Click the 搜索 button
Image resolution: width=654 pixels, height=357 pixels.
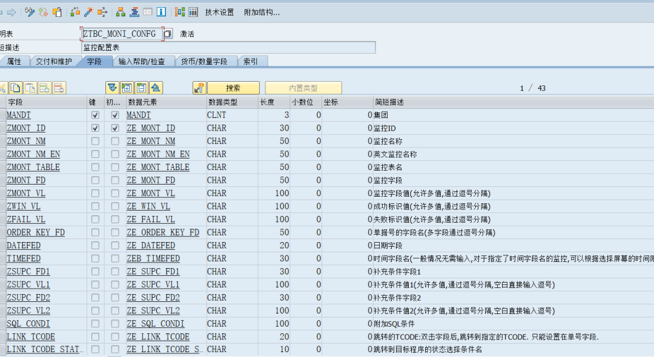pos(233,88)
